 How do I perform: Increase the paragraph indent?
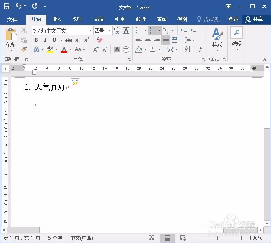[193, 30]
